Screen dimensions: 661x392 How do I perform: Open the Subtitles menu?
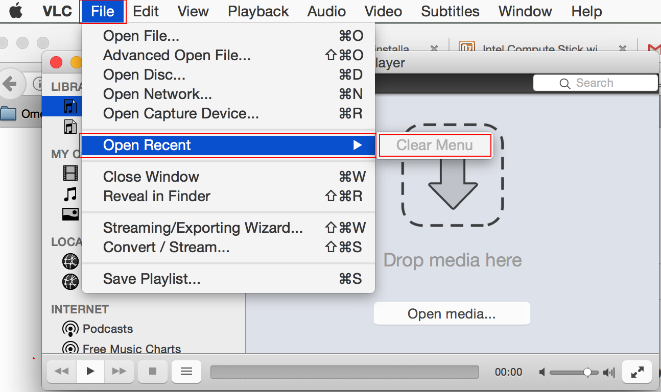coord(450,11)
